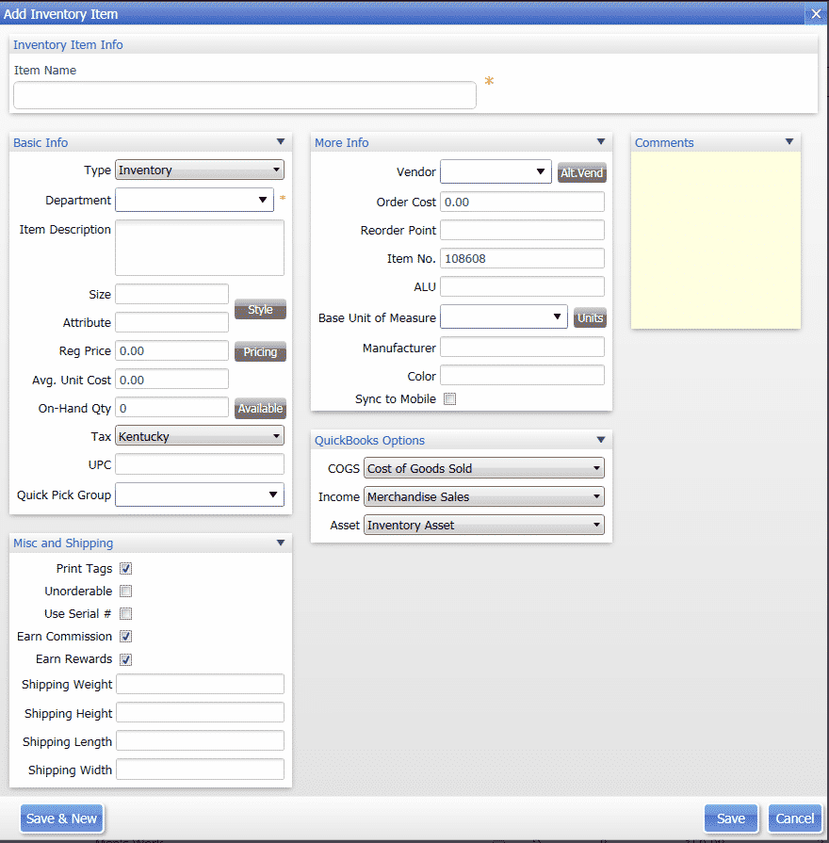Click the Save & New button
The width and height of the screenshot is (829, 843).
[x=62, y=819]
